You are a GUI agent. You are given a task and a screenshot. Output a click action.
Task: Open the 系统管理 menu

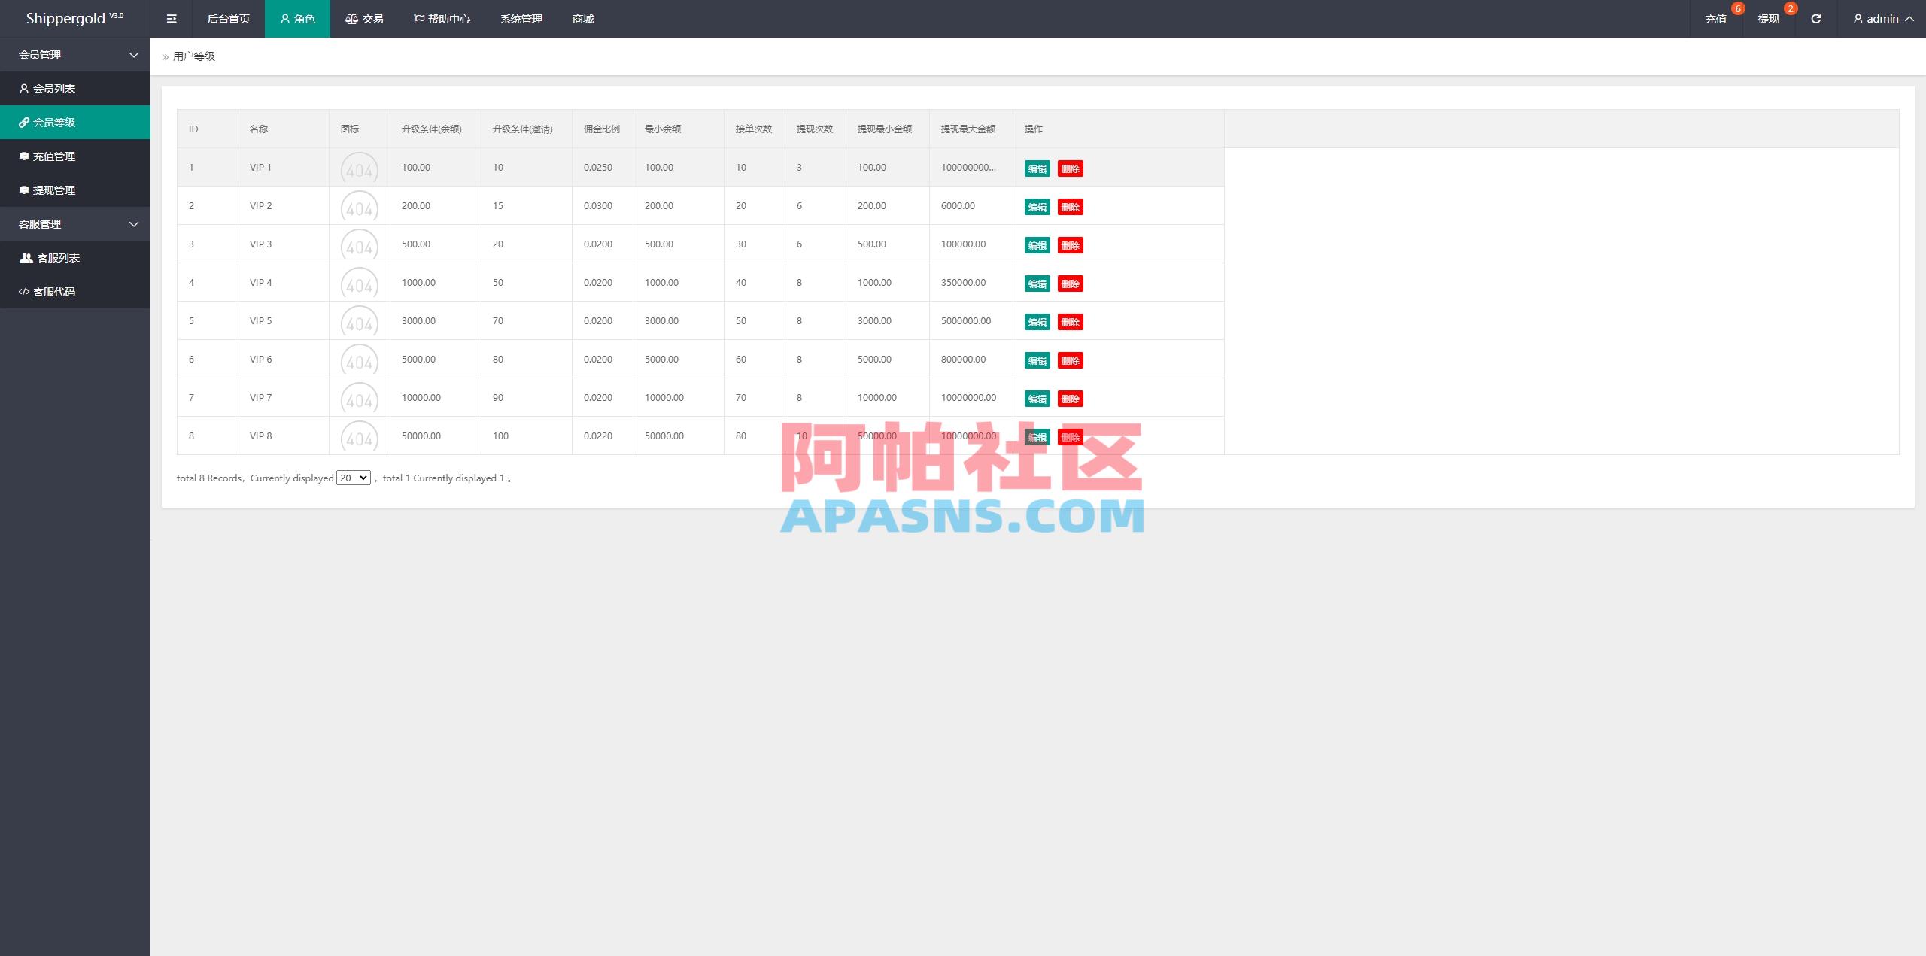520,18
